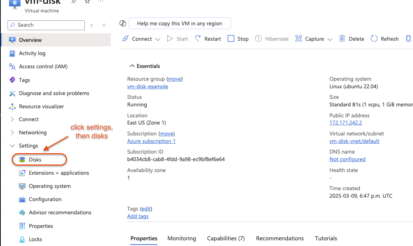Click the Azure subscription 1 link
This screenshot has height=246, width=413.
(x=151, y=141)
